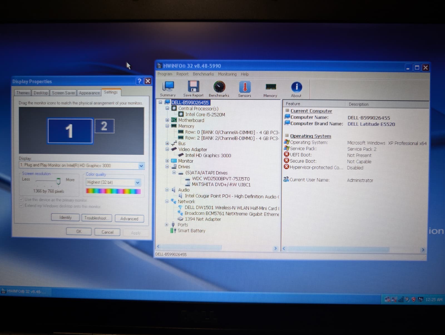The width and height of the screenshot is (445, 335).
Task: Select Broadcom BCM5761 NetXtreme Ethernet entry
Action: 232,214
